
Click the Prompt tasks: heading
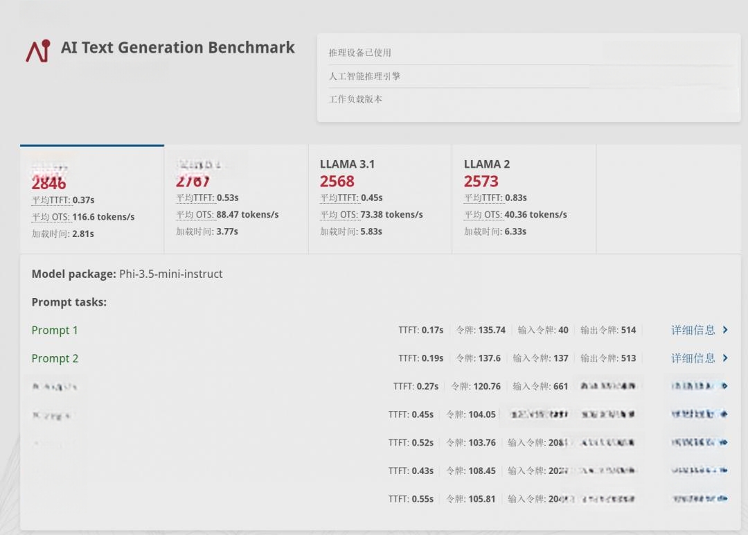pyautogui.click(x=69, y=302)
